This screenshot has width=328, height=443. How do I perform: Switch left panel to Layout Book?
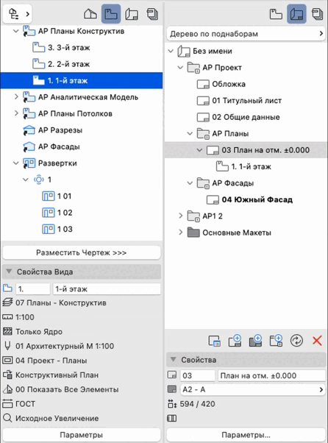click(132, 14)
